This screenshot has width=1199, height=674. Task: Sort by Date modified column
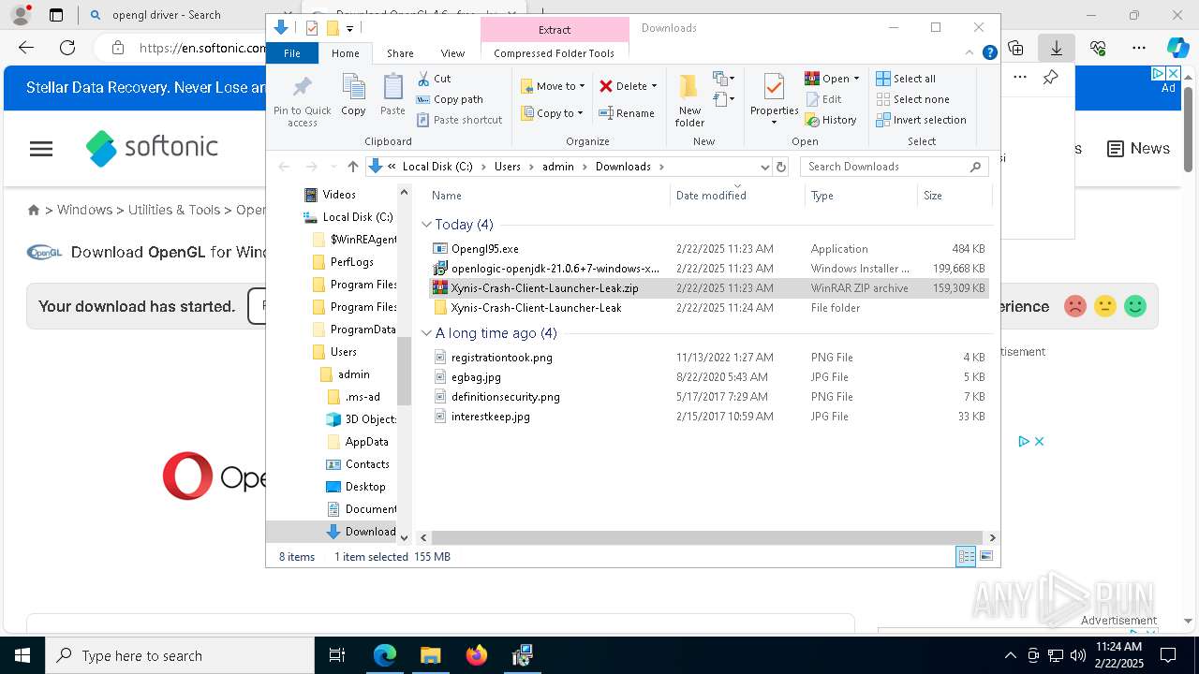coord(711,196)
